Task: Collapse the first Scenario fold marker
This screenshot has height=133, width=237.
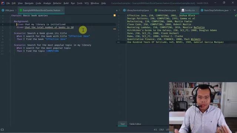Action: click(x=10, y=33)
